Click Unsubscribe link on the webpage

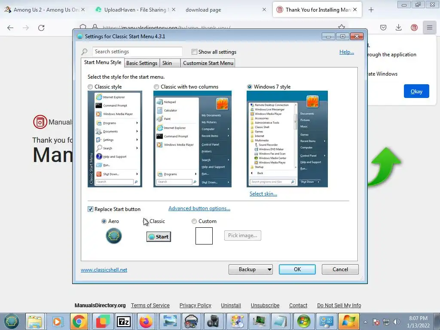tap(265, 306)
